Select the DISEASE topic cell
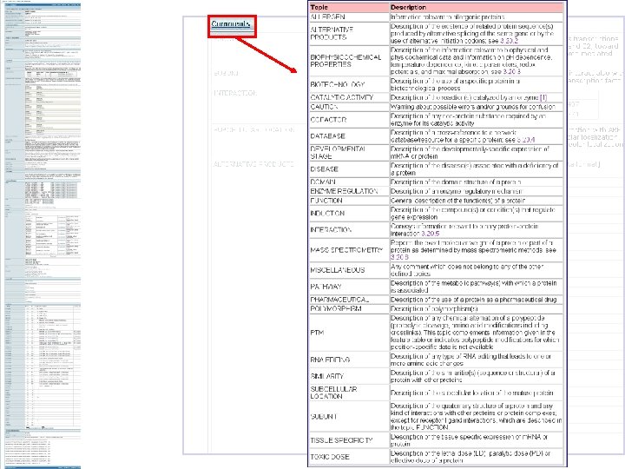This screenshot has height=469, width=625. (350, 169)
